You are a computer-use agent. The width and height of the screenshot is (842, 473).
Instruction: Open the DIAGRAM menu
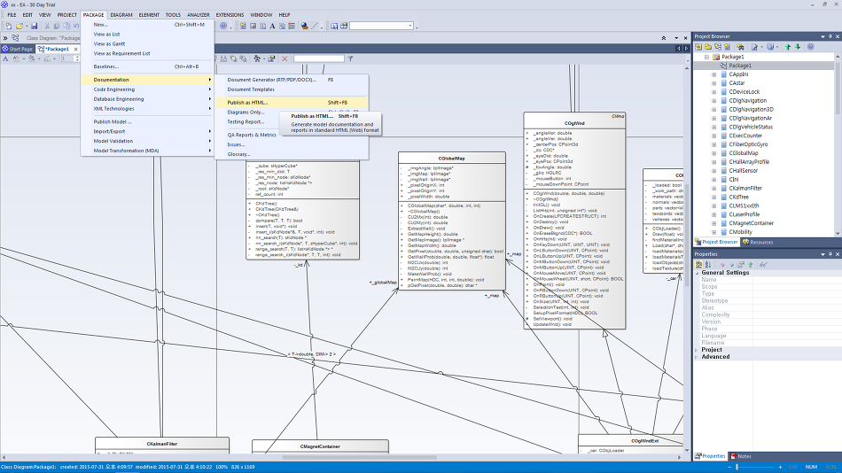[x=121, y=15]
